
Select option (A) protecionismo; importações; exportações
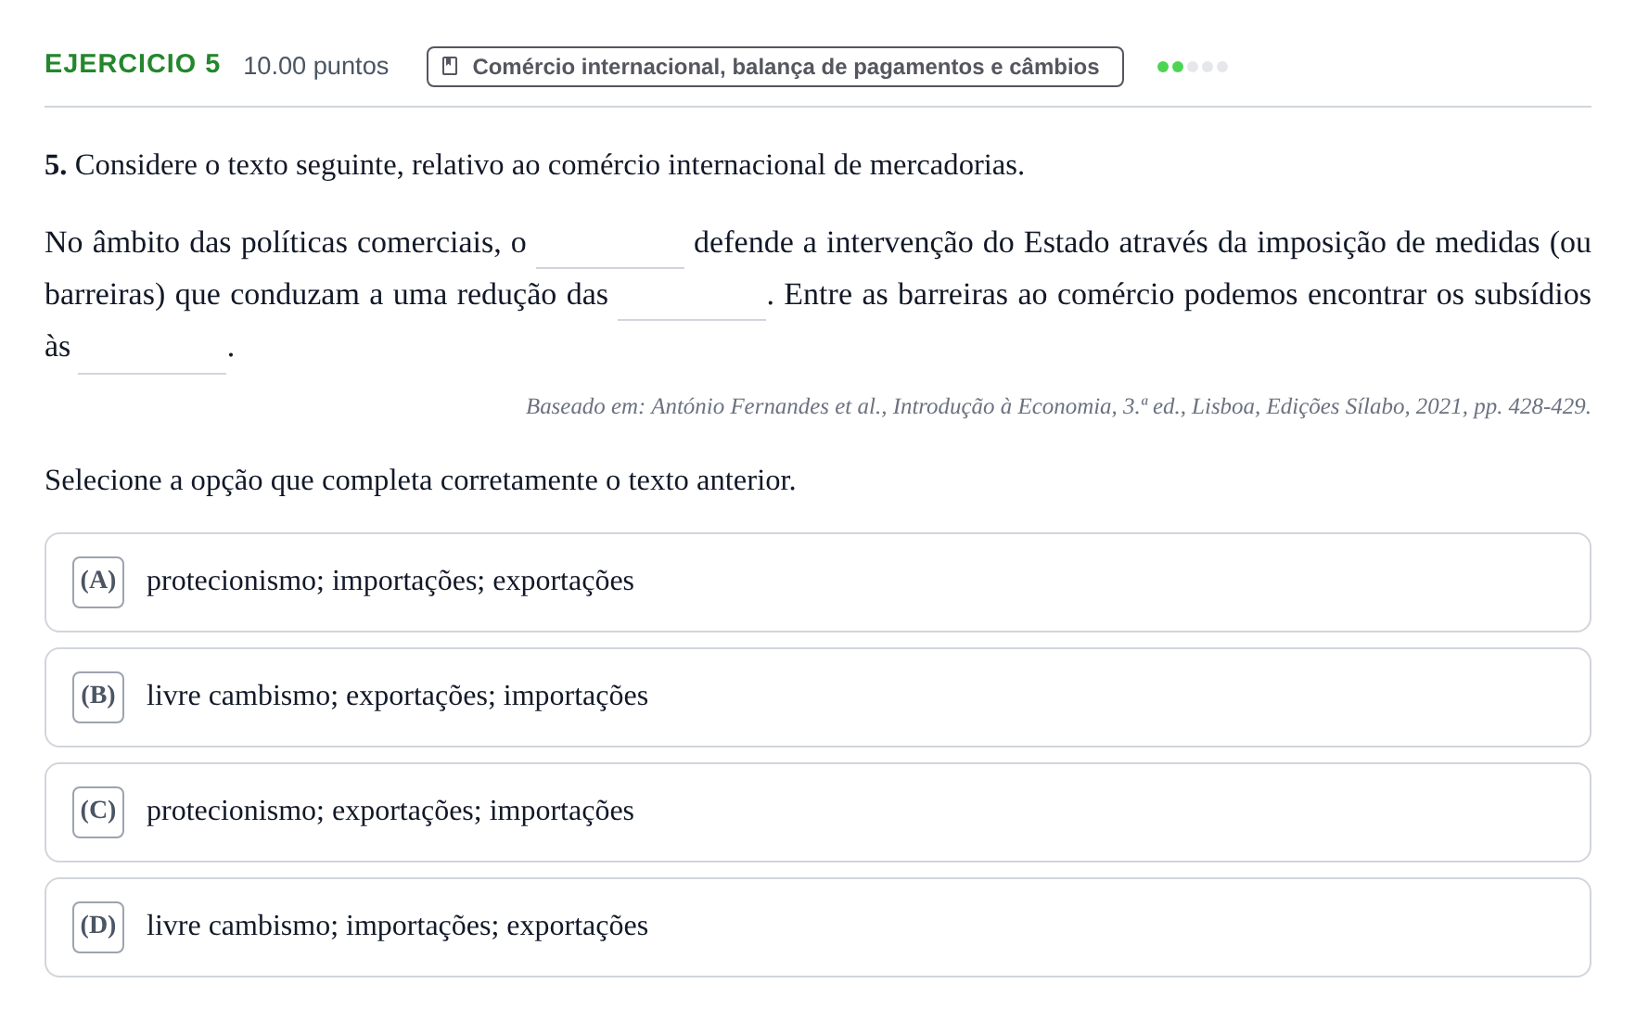click(x=818, y=582)
